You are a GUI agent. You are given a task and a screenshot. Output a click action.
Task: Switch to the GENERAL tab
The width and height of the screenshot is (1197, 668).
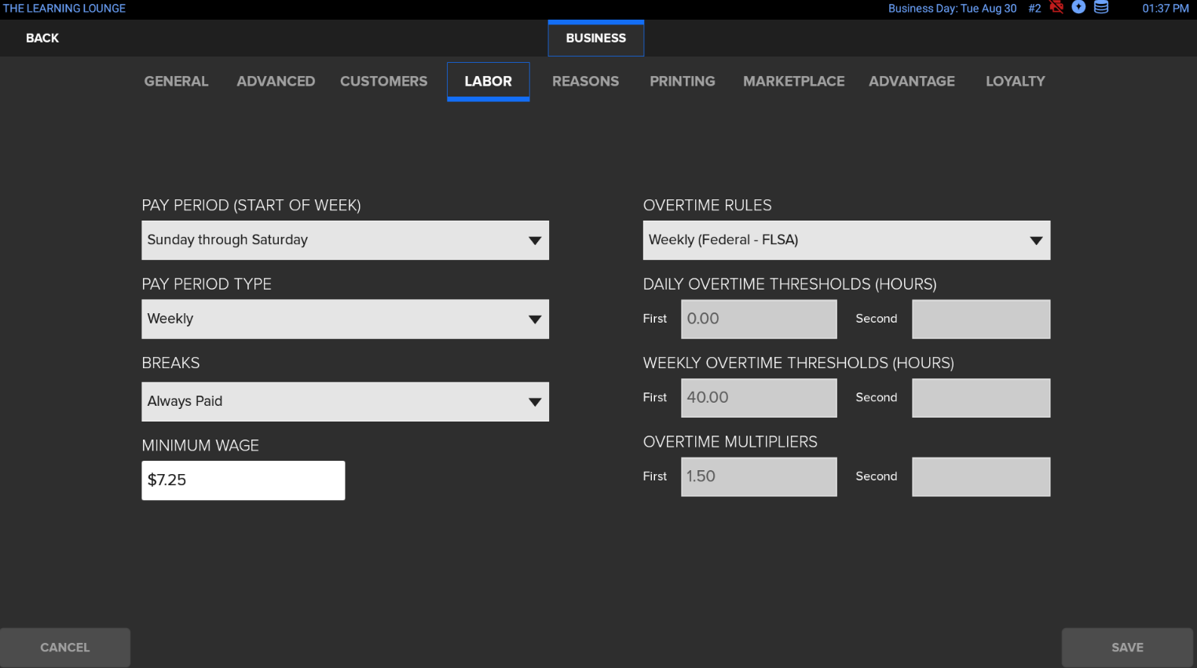coord(176,81)
